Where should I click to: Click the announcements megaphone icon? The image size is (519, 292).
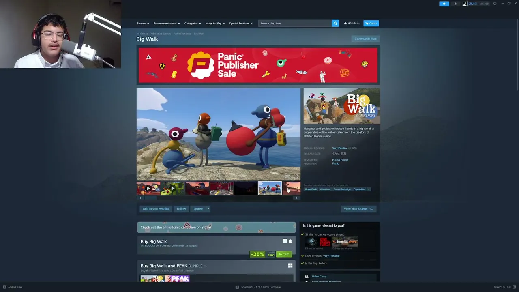[x=444, y=4]
